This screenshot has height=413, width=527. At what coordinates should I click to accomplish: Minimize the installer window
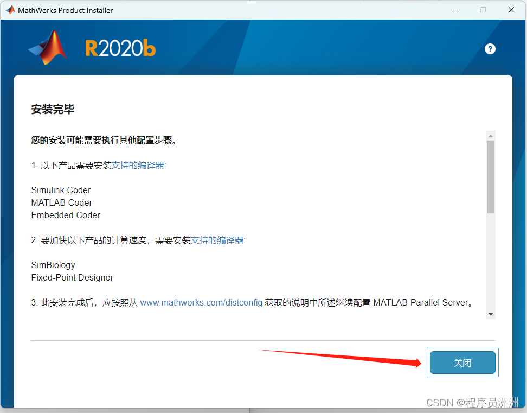click(x=455, y=10)
